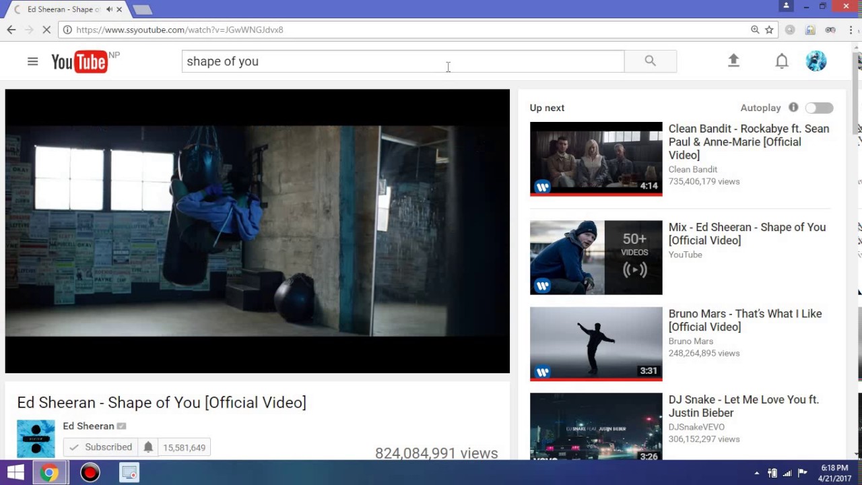Open the Mix Ed Sheeran playlist thumbnail

(x=596, y=257)
